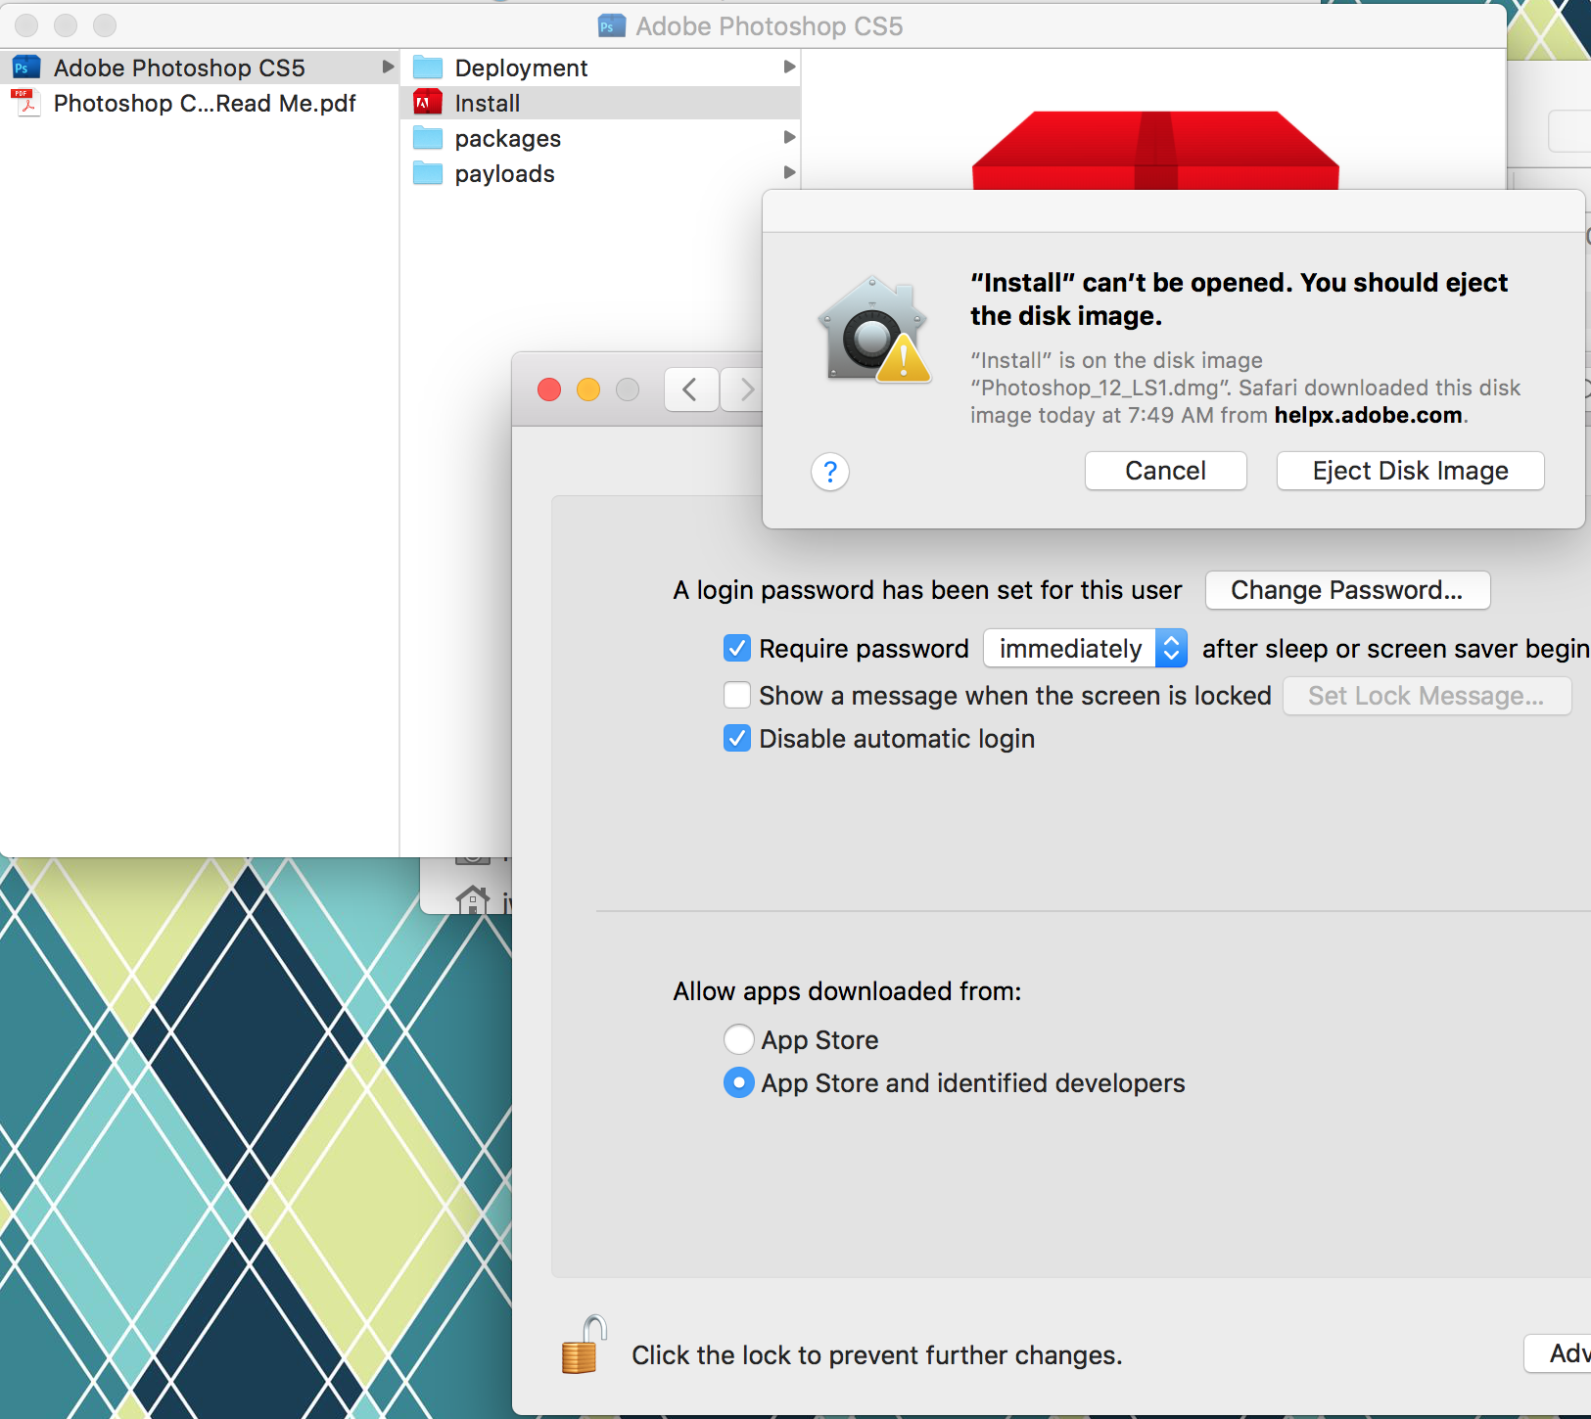Click the helpx.adobe.com text in dialog
1591x1419 pixels.
(x=1368, y=415)
